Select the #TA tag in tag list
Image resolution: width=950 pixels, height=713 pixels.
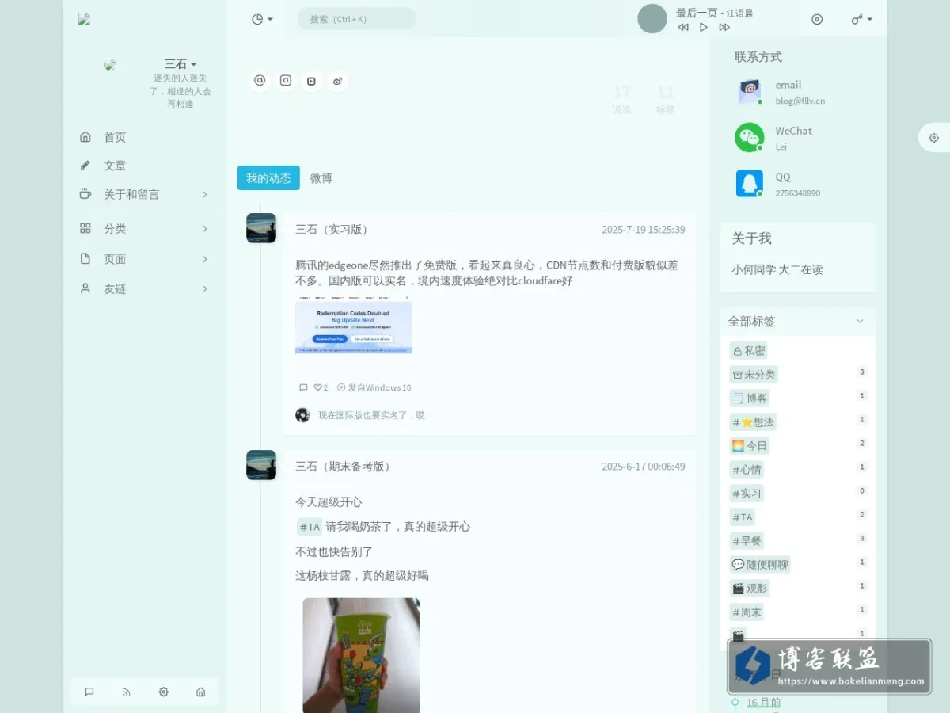[x=743, y=517]
